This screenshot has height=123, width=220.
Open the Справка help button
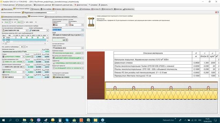coord(93,5)
